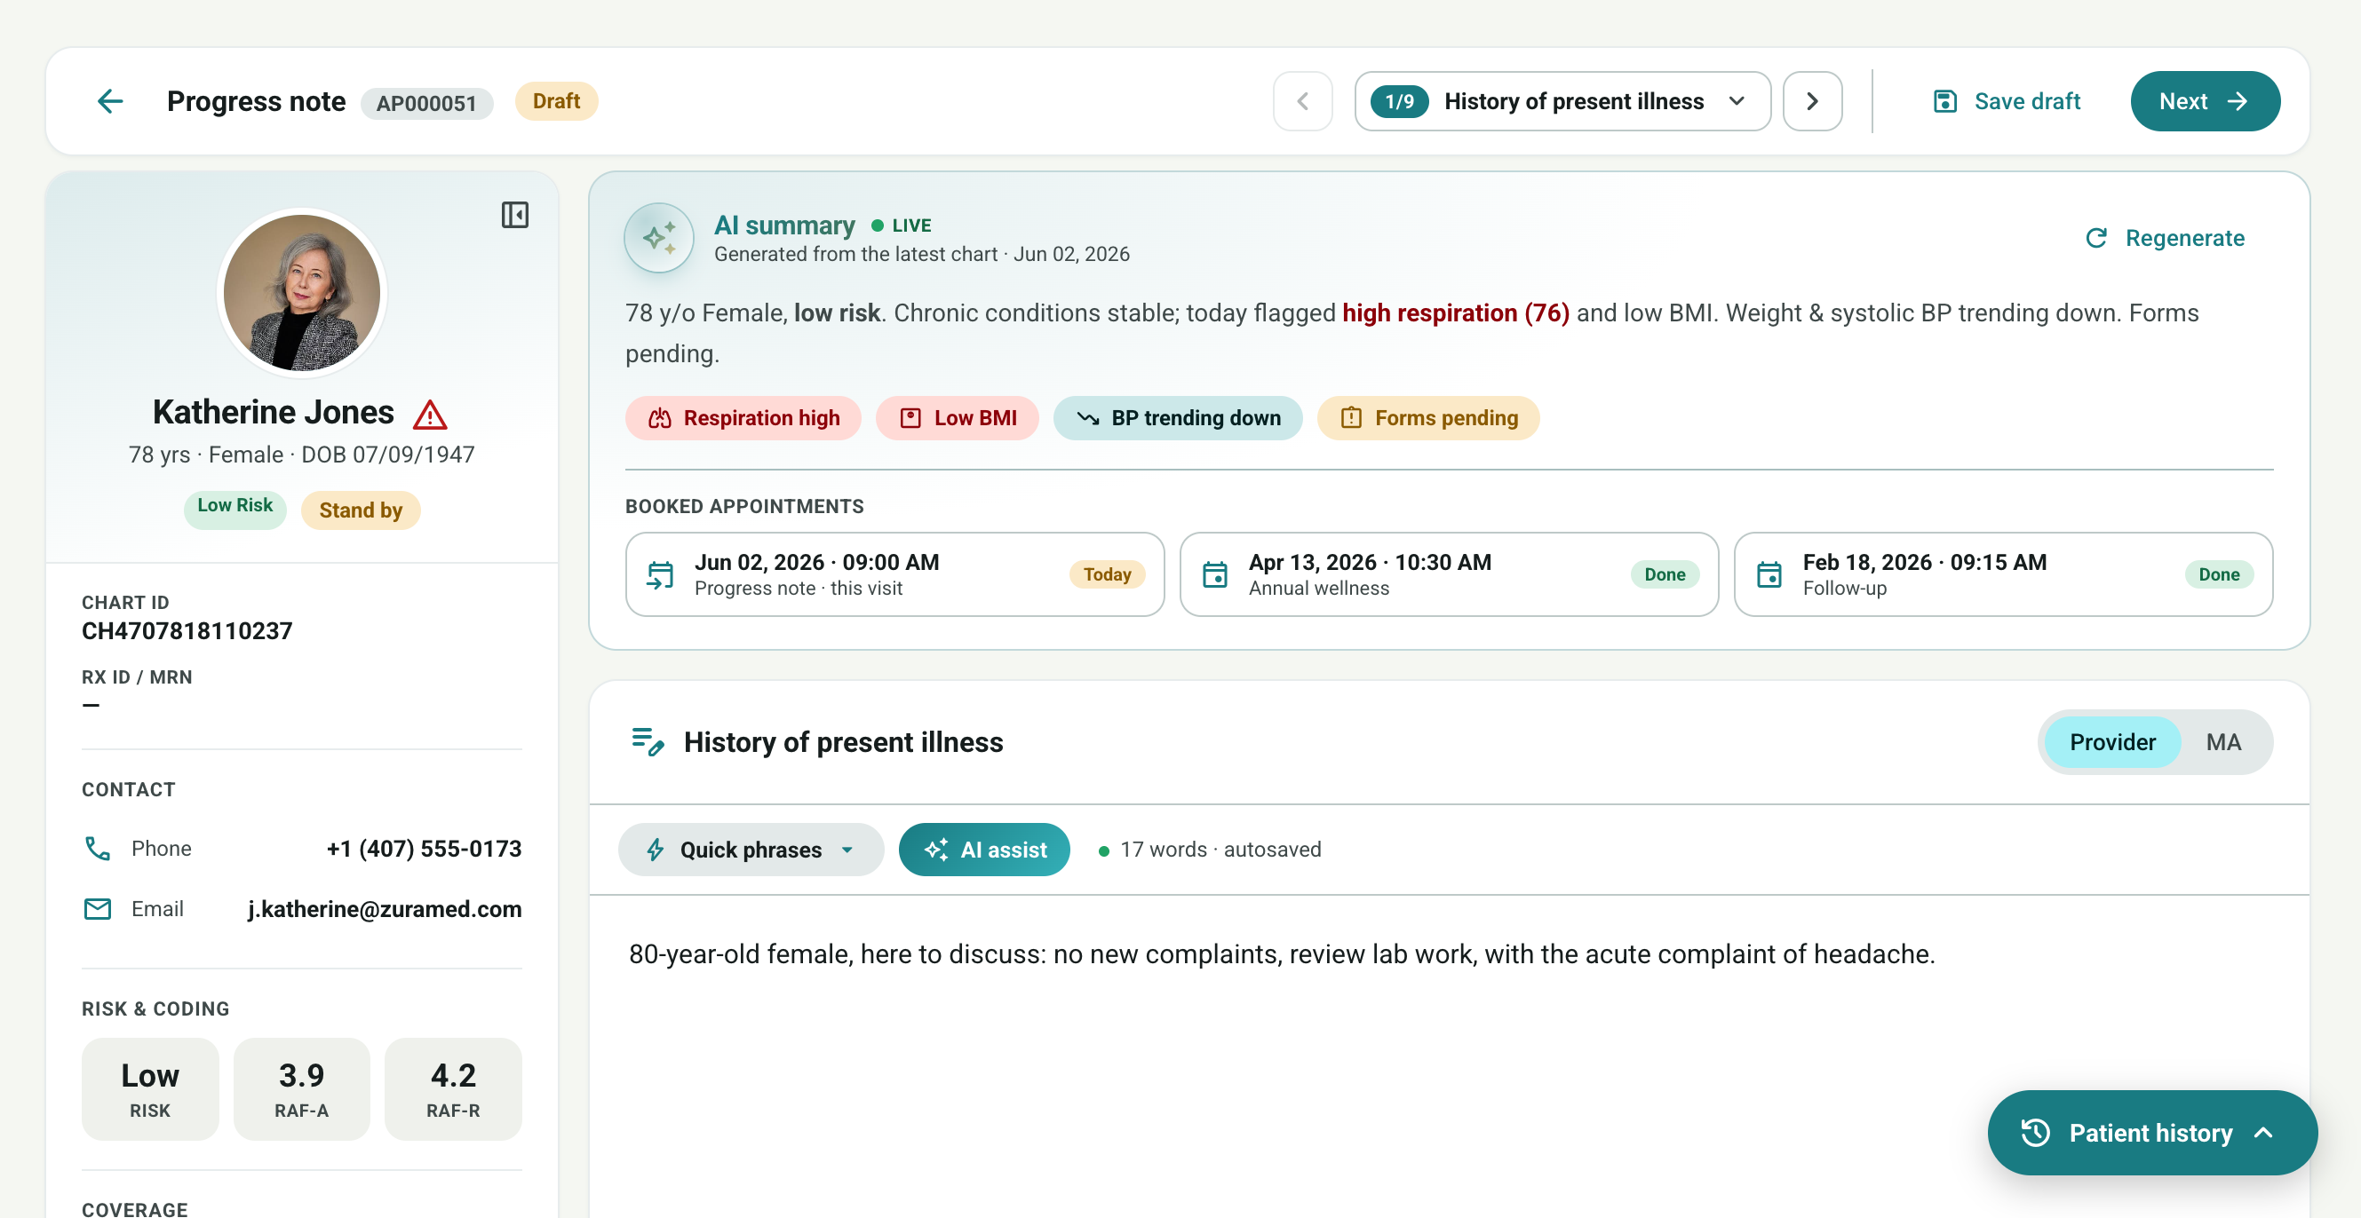Image resolution: width=2361 pixels, height=1218 pixels.
Task: Click Save draft
Action: [x=2007, y=100]
